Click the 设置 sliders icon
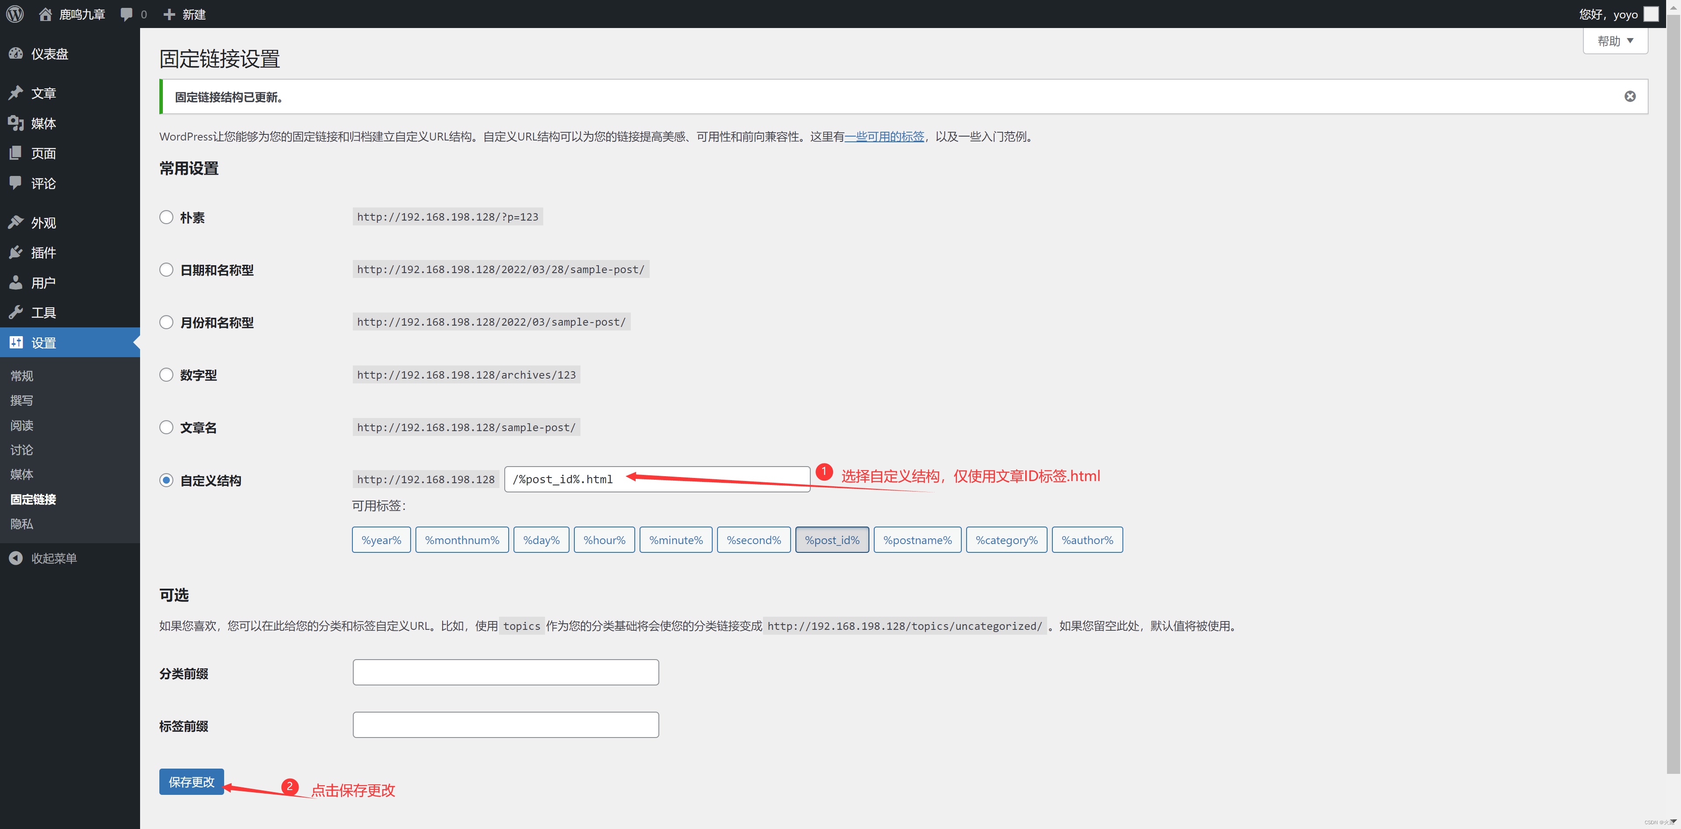The image size is (1681, 829). (16, 342)
